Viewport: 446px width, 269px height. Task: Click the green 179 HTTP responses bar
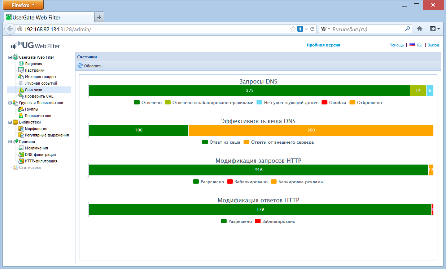point(260,210)
